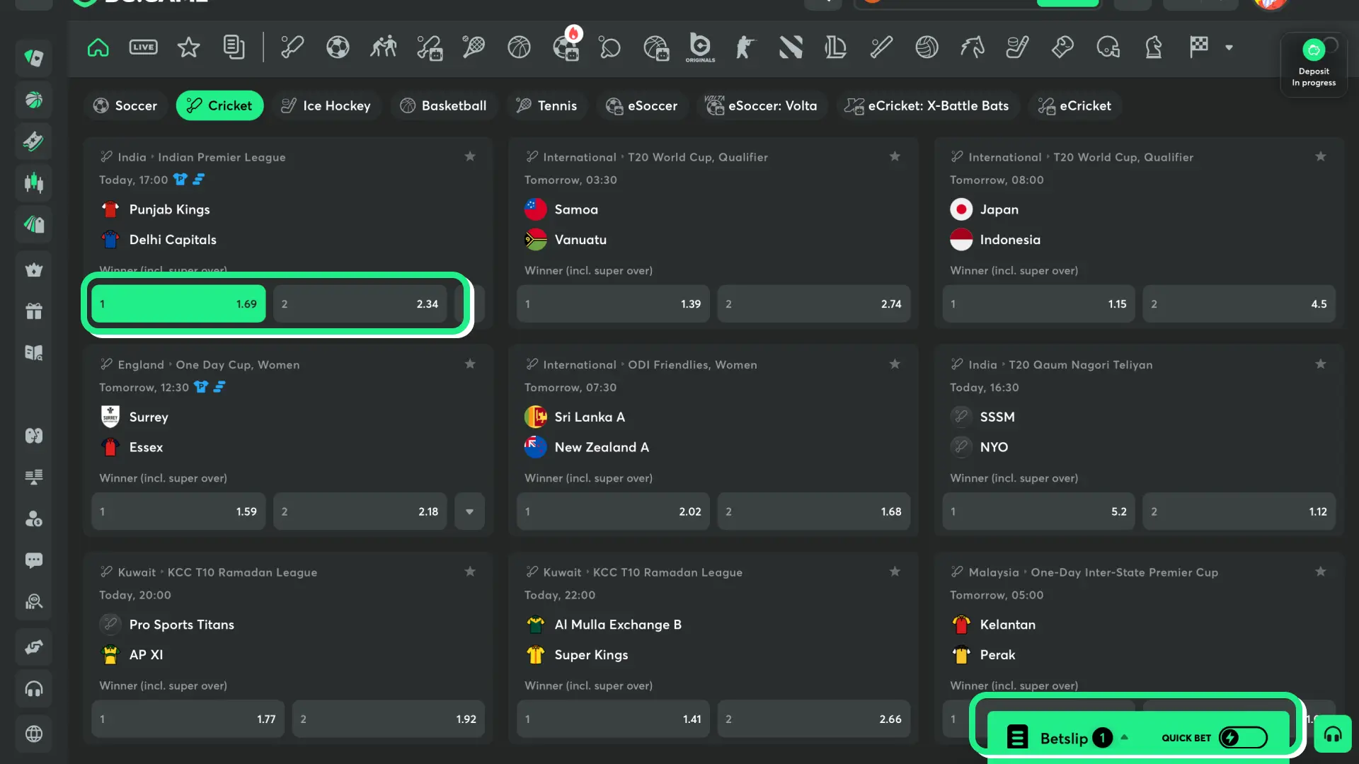Open favorites star in top sports bar
1359x764 pixels.
pos(188,47)
